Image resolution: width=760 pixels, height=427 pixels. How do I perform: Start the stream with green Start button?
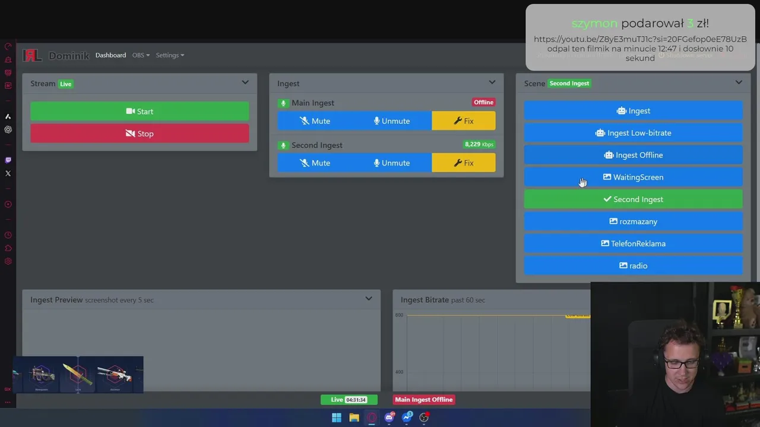[140, 111]
